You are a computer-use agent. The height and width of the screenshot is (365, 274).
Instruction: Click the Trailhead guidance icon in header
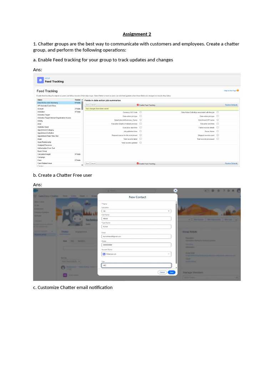219,191
